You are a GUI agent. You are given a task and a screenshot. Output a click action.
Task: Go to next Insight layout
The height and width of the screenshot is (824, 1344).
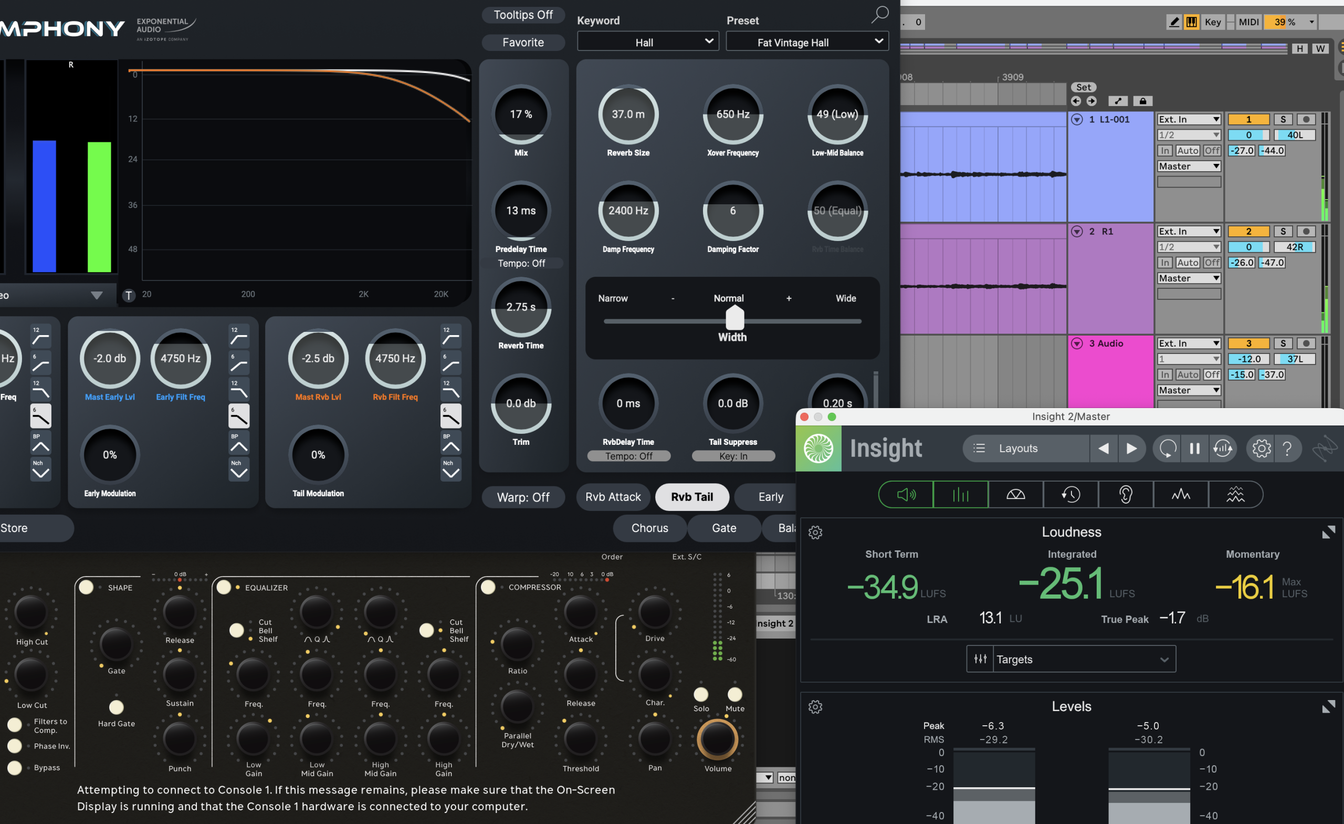[x=1131, y=448]
